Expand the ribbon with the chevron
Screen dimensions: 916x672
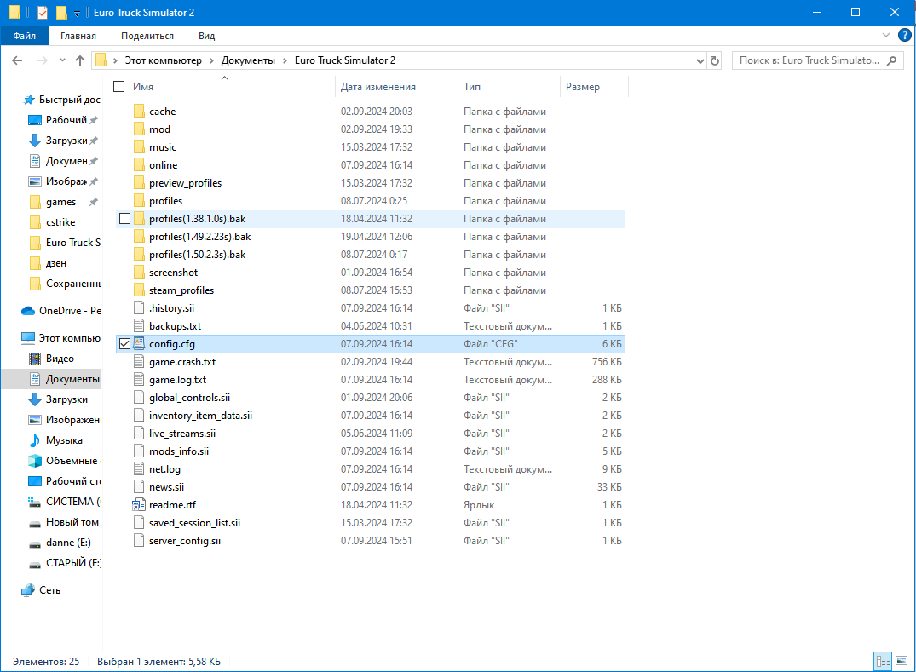(x=885, y=35)
